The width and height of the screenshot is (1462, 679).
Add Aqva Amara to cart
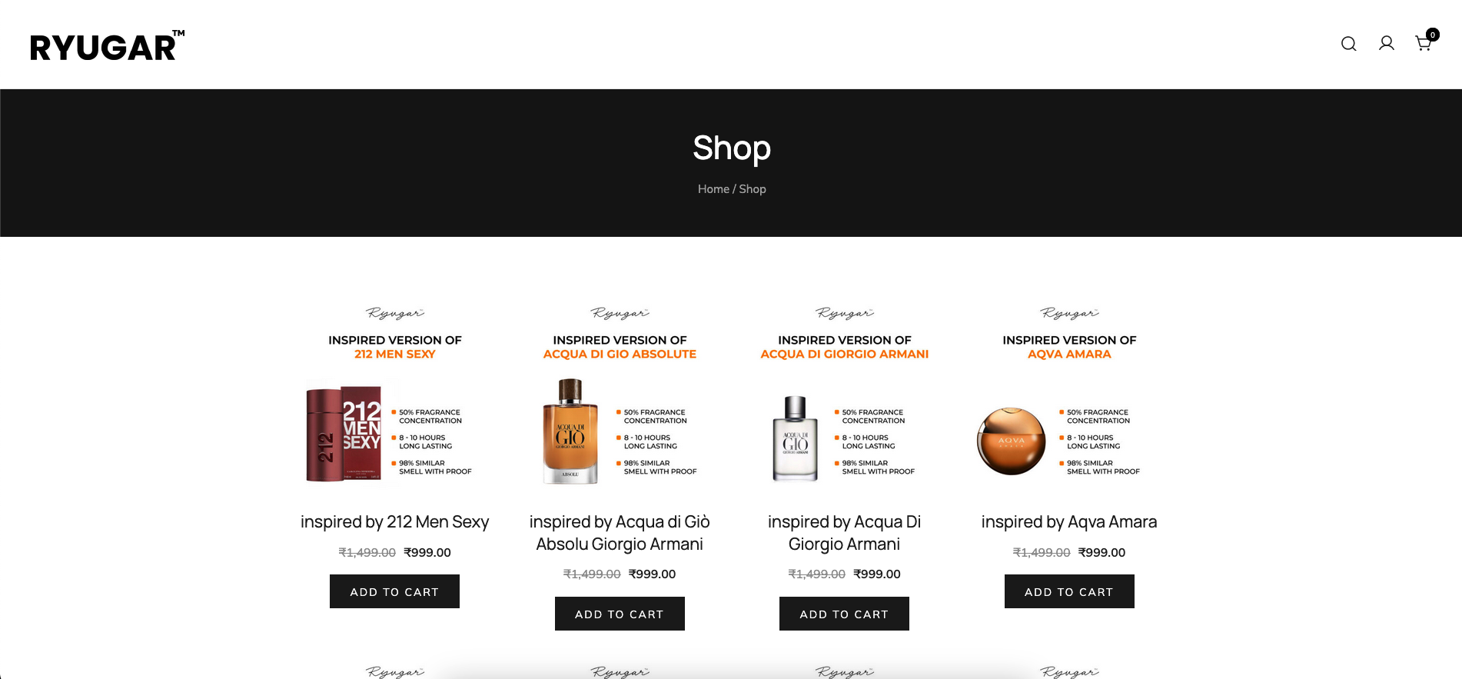(1069, 591)
